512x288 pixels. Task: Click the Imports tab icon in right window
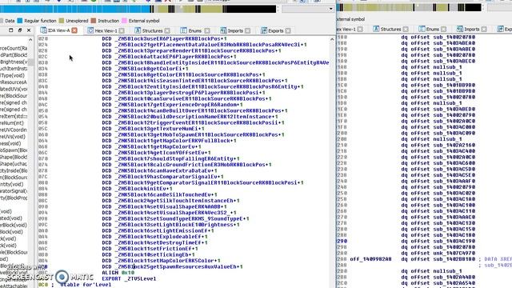(x=460, y=29)
